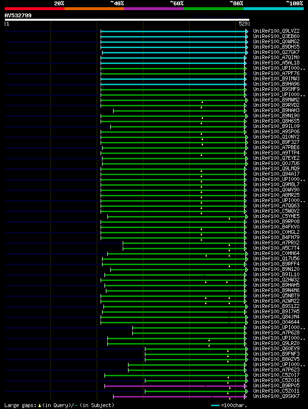Click the UniRef100_A7P623 label

pyautogui.click(x=276, y=370)
